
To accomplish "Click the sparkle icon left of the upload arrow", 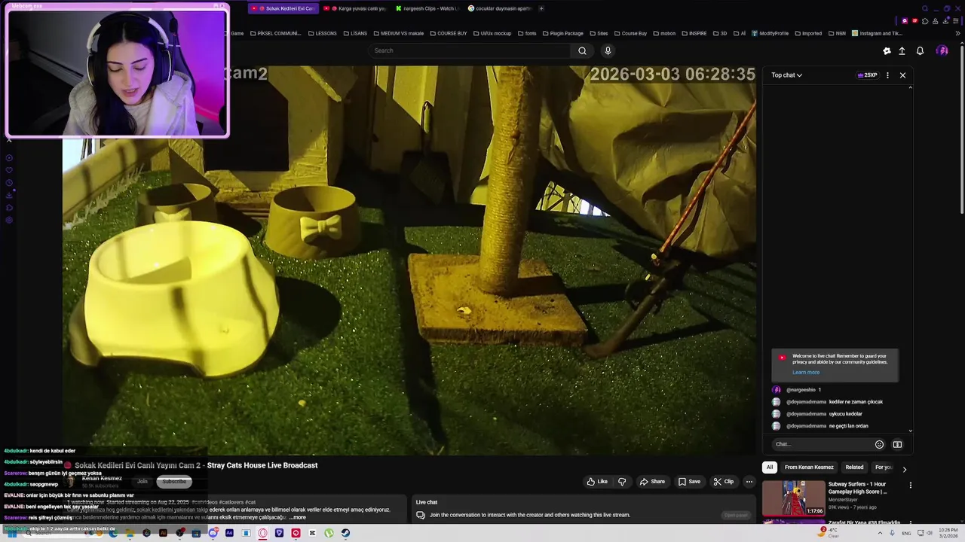I will tap(887, 50).
